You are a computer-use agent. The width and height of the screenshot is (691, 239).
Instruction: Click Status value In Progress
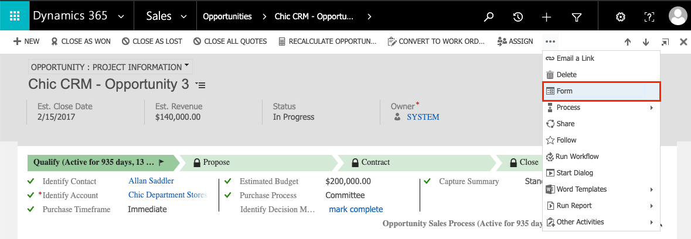pos(294,117)
